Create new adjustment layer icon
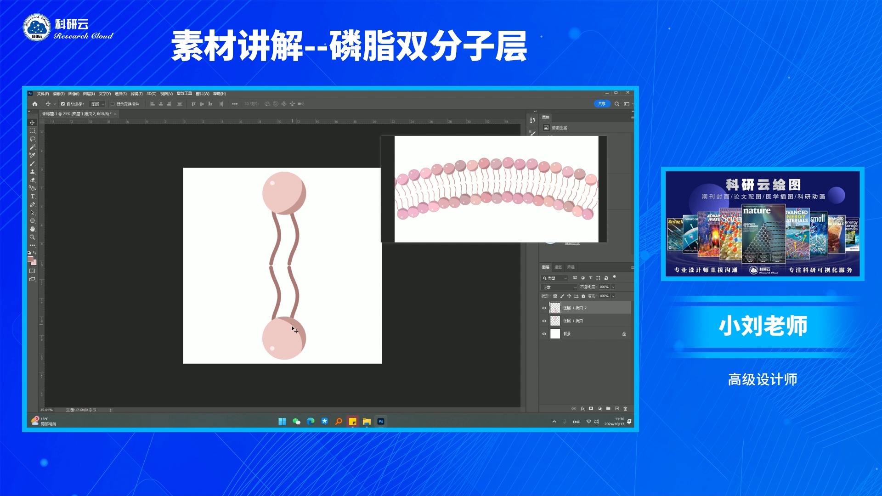Image resolution: width=882 pixels, height=496 pixels. point(600,408)
